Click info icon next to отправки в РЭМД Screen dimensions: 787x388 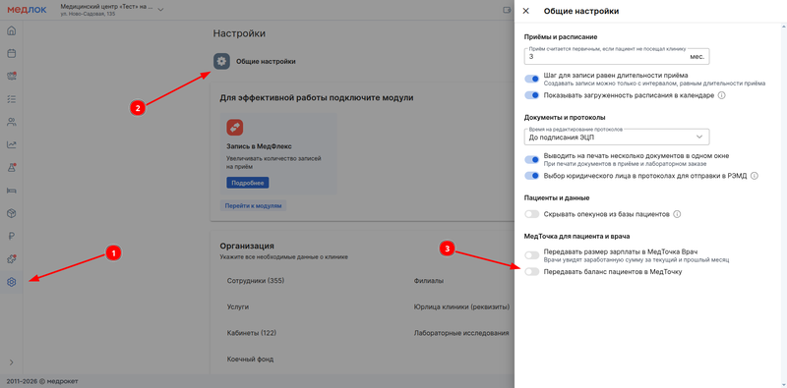point(754,176)
